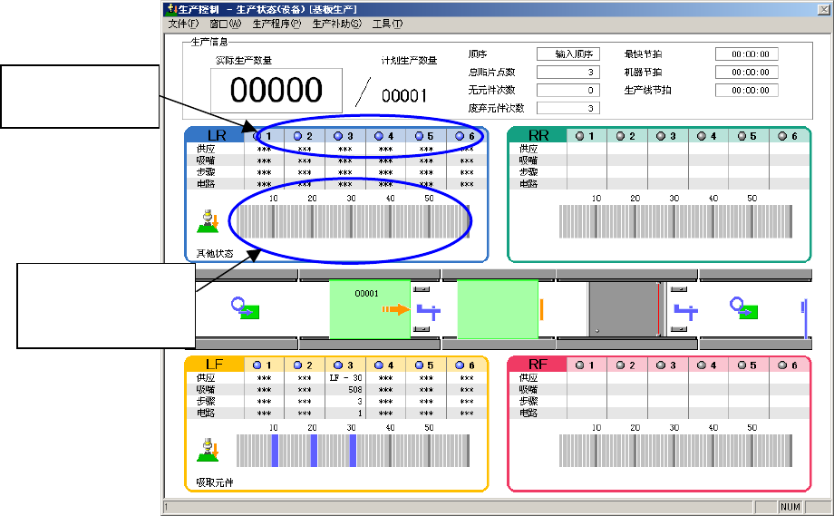Select head 3 indicator in LF panel

tap(338, 365)
